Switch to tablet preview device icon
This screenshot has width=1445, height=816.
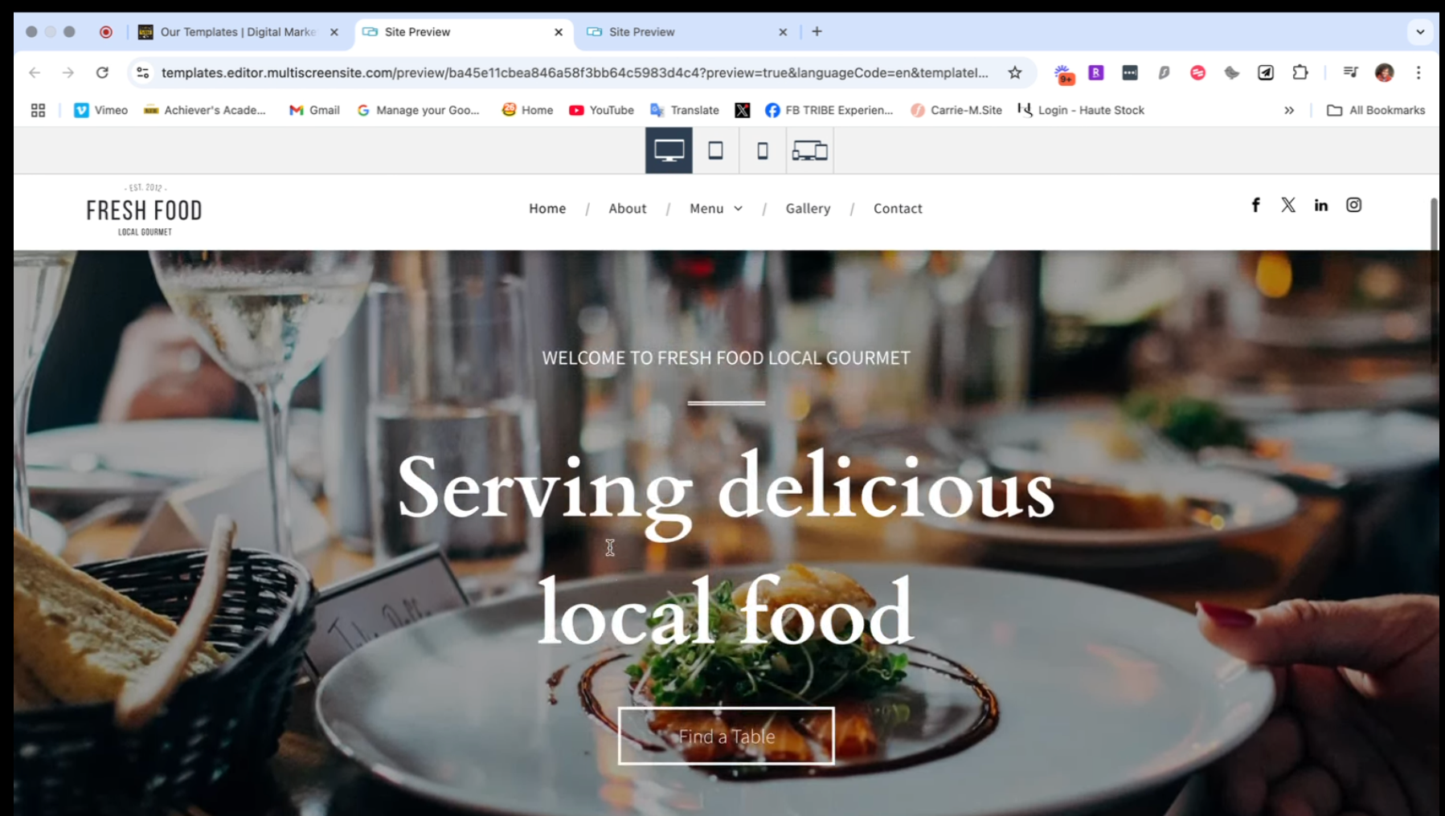715,150
